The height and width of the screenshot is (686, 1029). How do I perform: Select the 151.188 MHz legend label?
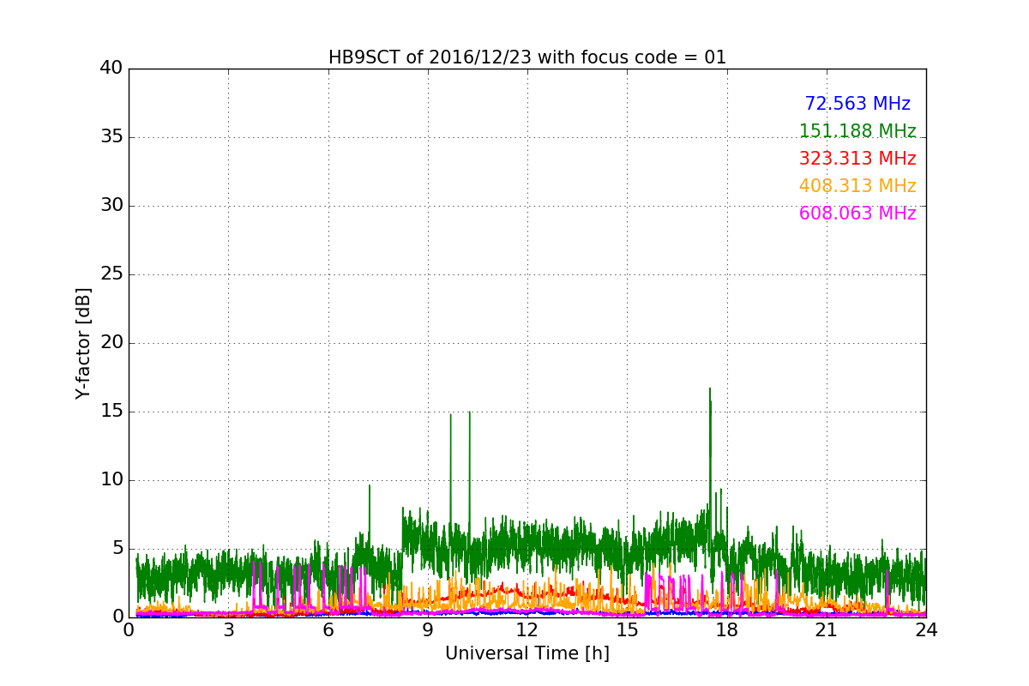click(857, 131)
